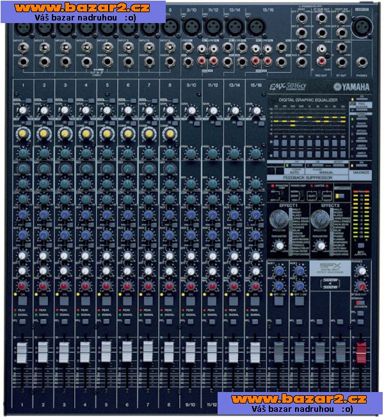Turn the red ST SUB OUT knob

click(x=361, y=286)
